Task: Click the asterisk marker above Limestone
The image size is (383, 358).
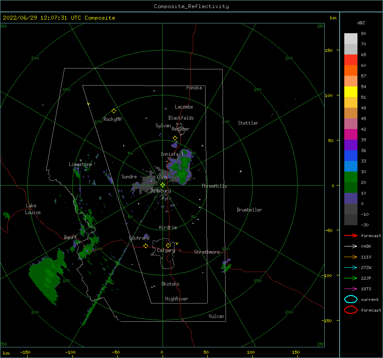Action: [x=80, y=160]
